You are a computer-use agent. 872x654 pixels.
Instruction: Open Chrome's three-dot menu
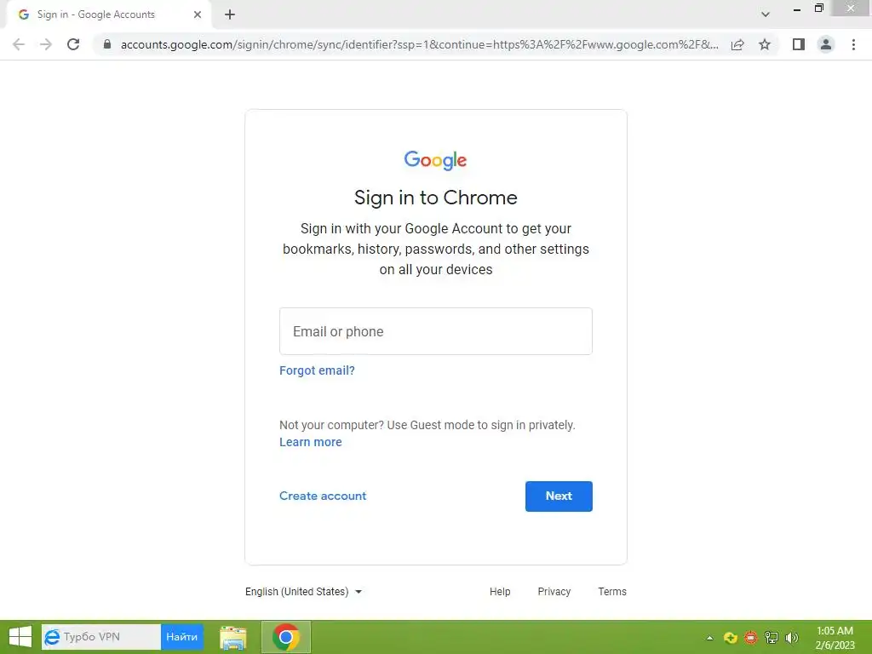853,44
